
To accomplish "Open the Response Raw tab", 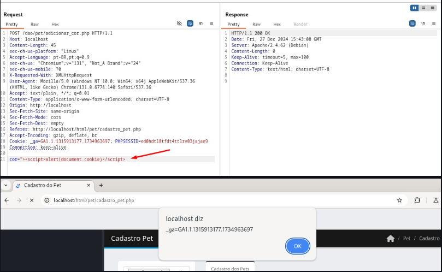I will coord(256,24).
